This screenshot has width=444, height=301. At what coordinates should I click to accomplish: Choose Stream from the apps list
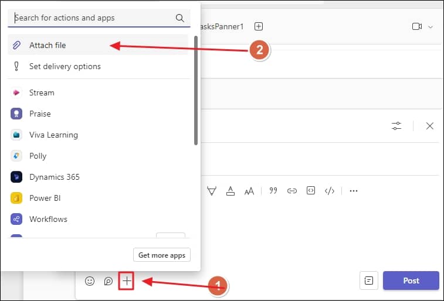(98, 93)
